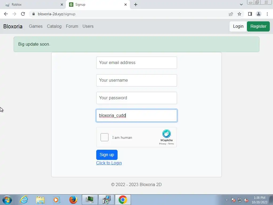273x205 pixels.
Task: Click the Big update soon banner text
Action: coord(34,44)
